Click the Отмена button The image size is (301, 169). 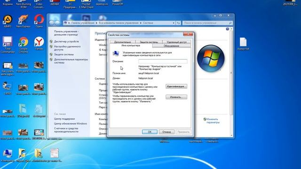[166, 132]
